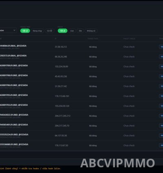Click the IP address 155.254.39.120

(62, 106)
